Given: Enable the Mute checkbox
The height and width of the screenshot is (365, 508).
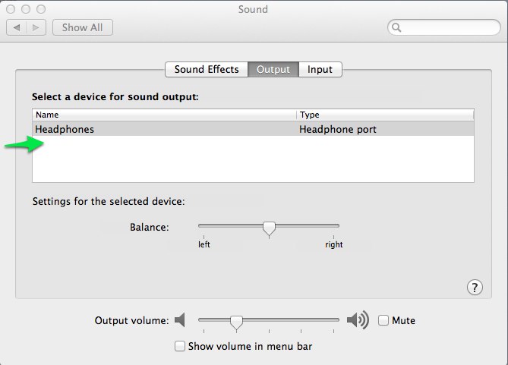Looking at the screenshot, I should pyautogui.click(x=383, y=320).
